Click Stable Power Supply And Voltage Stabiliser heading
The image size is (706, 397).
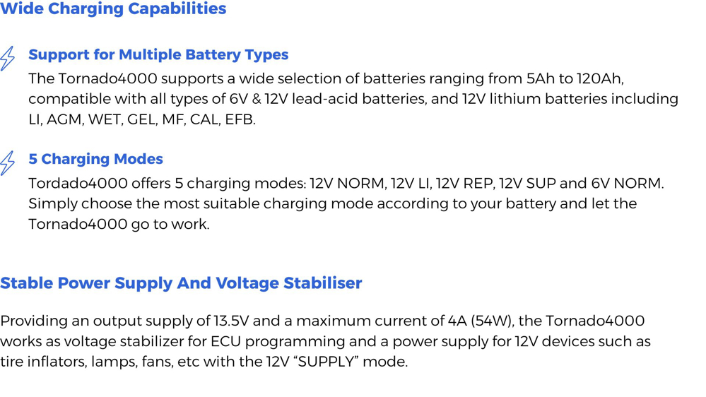(181, 283)
